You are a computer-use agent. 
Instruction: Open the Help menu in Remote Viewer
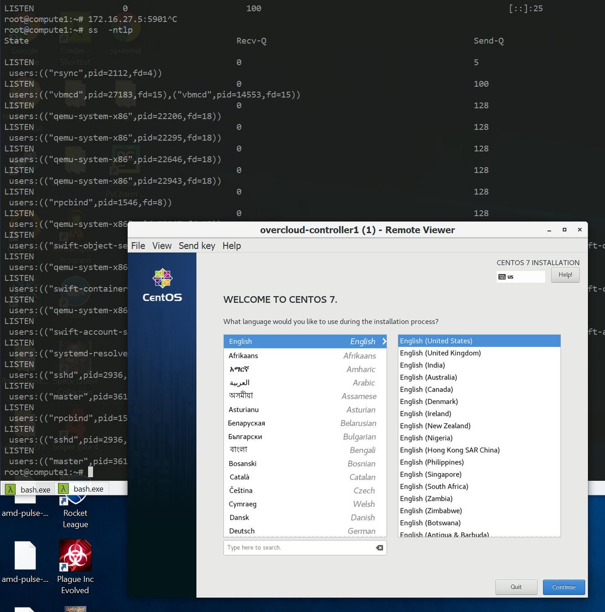click(232, 246)
